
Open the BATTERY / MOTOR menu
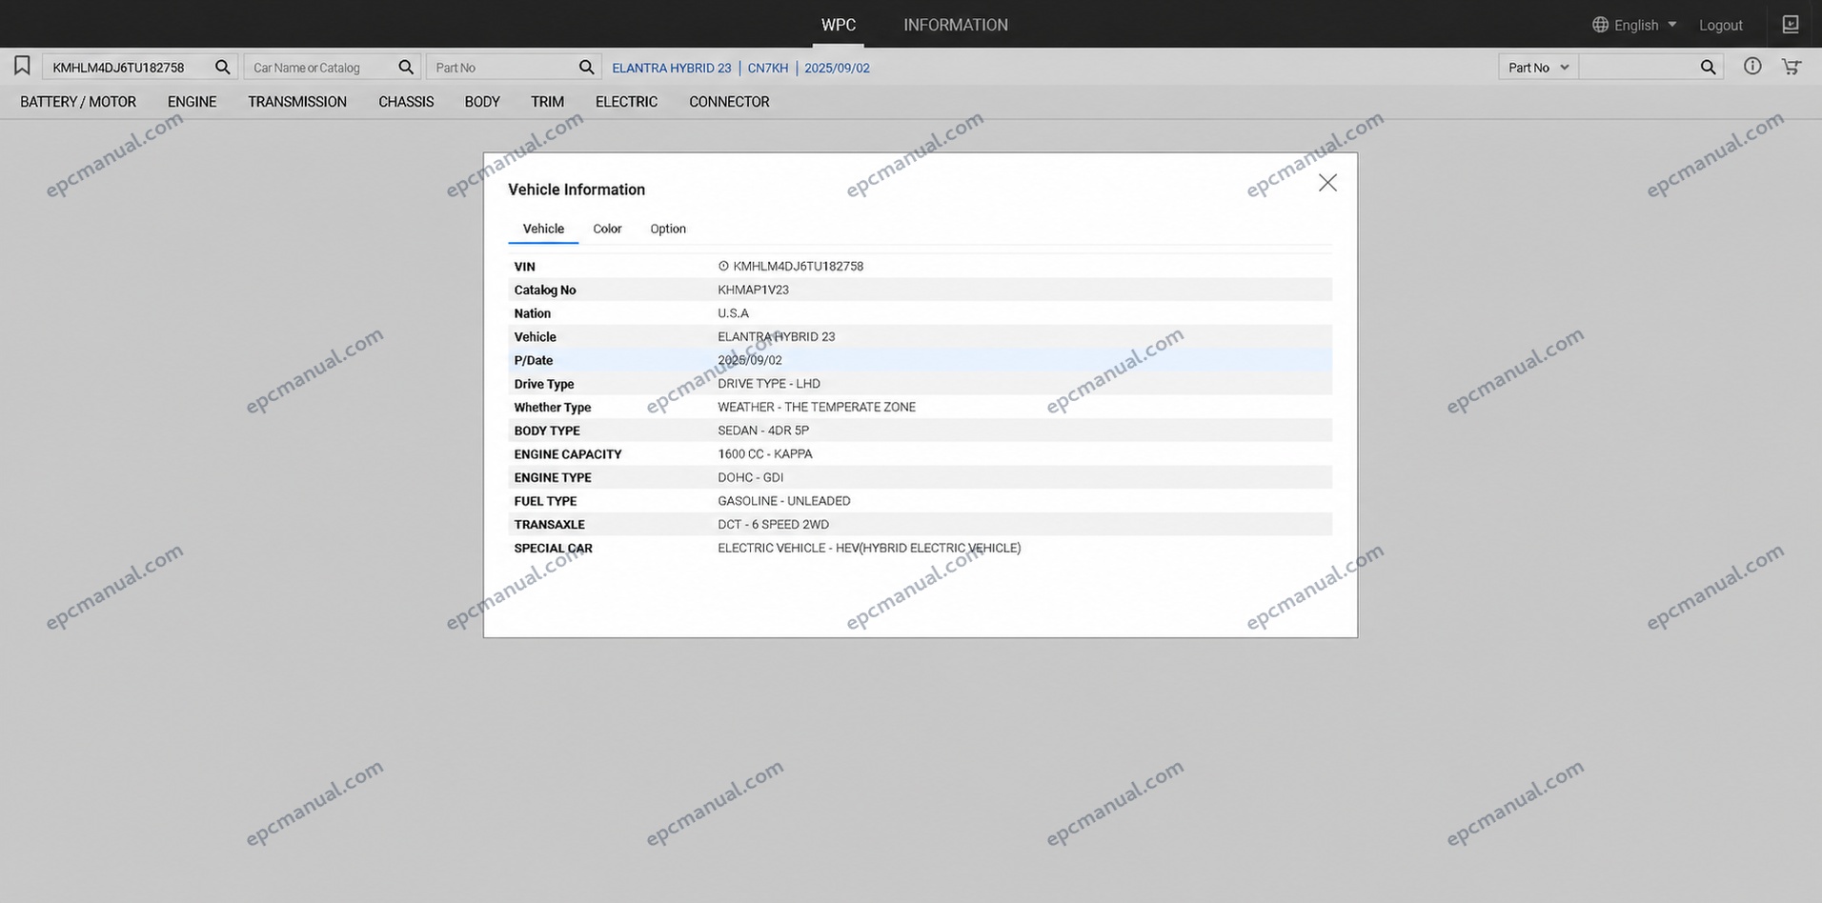pyautogui.click(x=78, y=102)
